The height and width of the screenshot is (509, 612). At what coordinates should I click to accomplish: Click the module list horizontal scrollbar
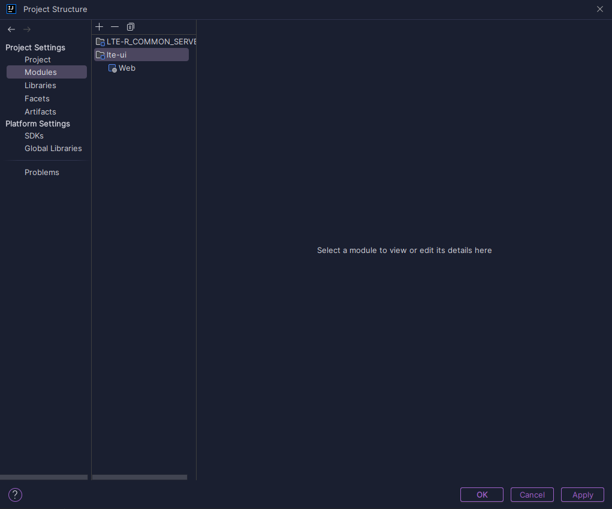140,477
